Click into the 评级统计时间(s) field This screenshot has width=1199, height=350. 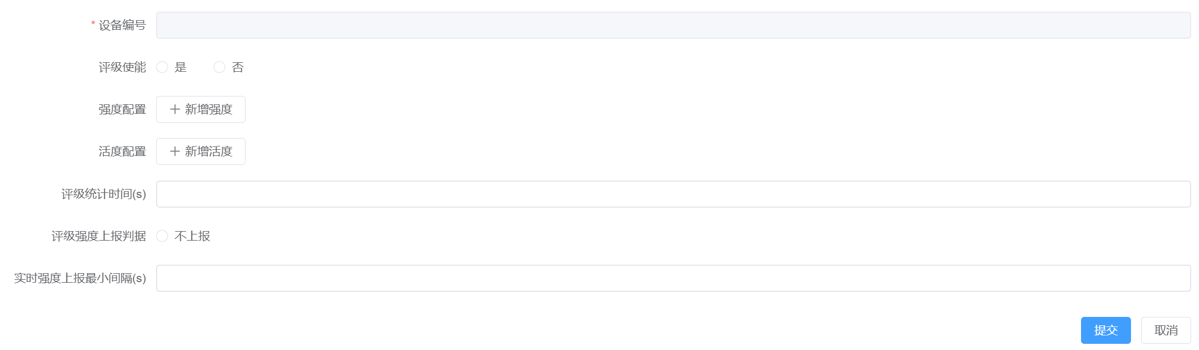[x=673, y=194]
